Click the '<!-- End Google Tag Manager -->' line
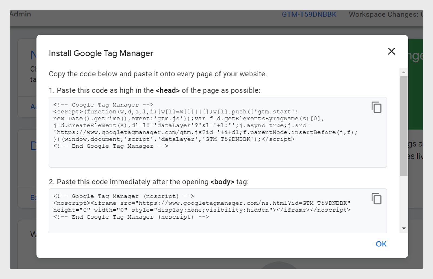 point(111,146)
